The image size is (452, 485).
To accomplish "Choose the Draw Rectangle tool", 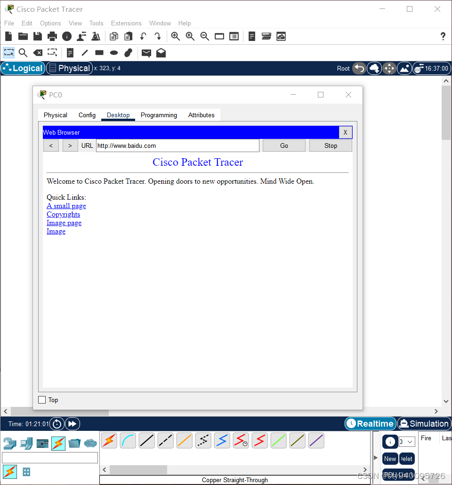I will click(99, 53).
